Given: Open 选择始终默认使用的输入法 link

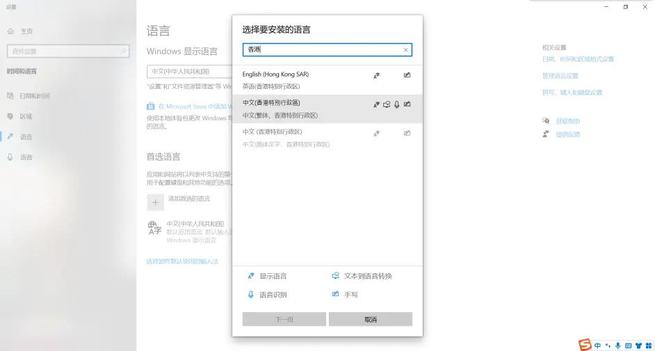Looking at the screenshot, I should [183, 261].
